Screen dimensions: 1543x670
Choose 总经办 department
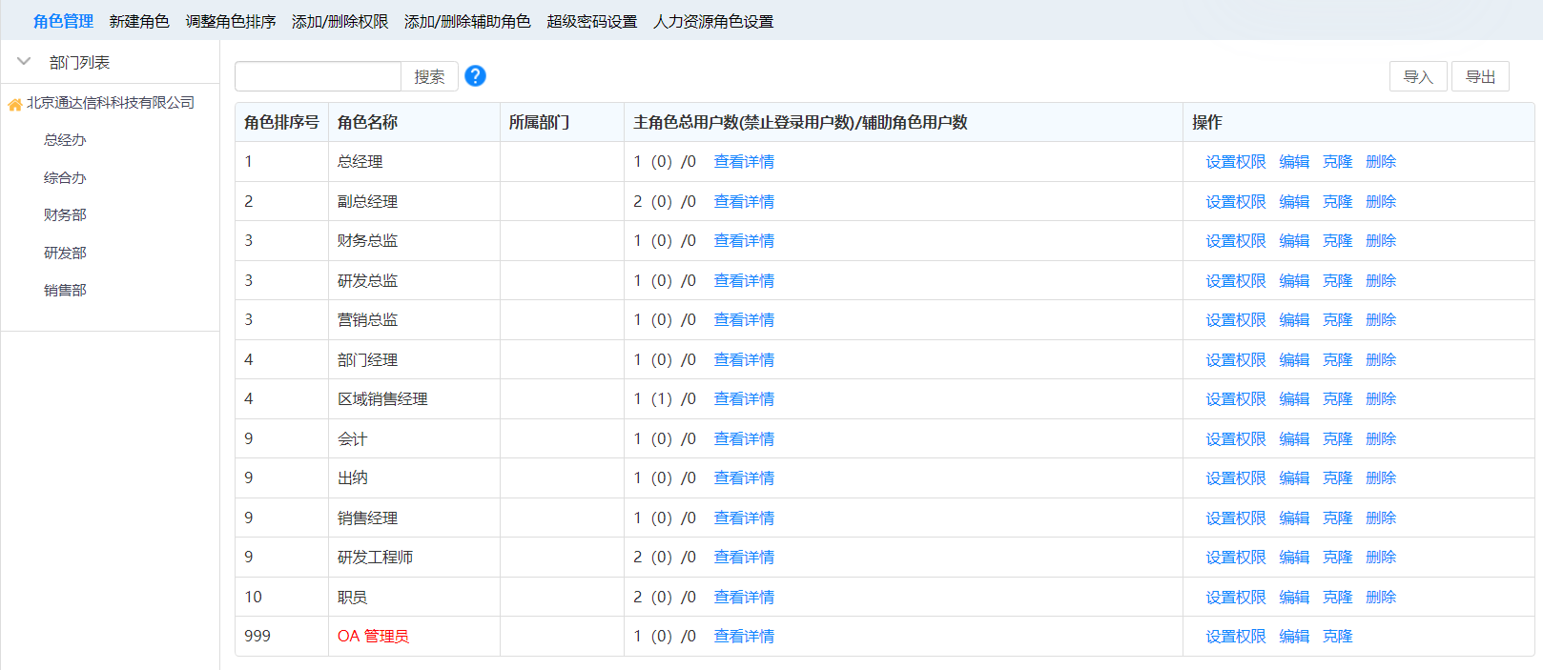pos(65,140)
